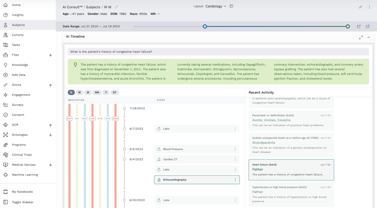This screenshot has width=377, height=208.
Task: Click the three-dot overflow menu at top right
Action: pyautogui.click(x=369, y=7)
